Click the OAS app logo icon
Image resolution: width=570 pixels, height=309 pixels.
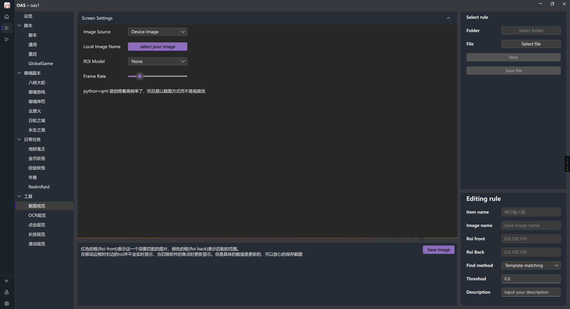click(7, 5)
